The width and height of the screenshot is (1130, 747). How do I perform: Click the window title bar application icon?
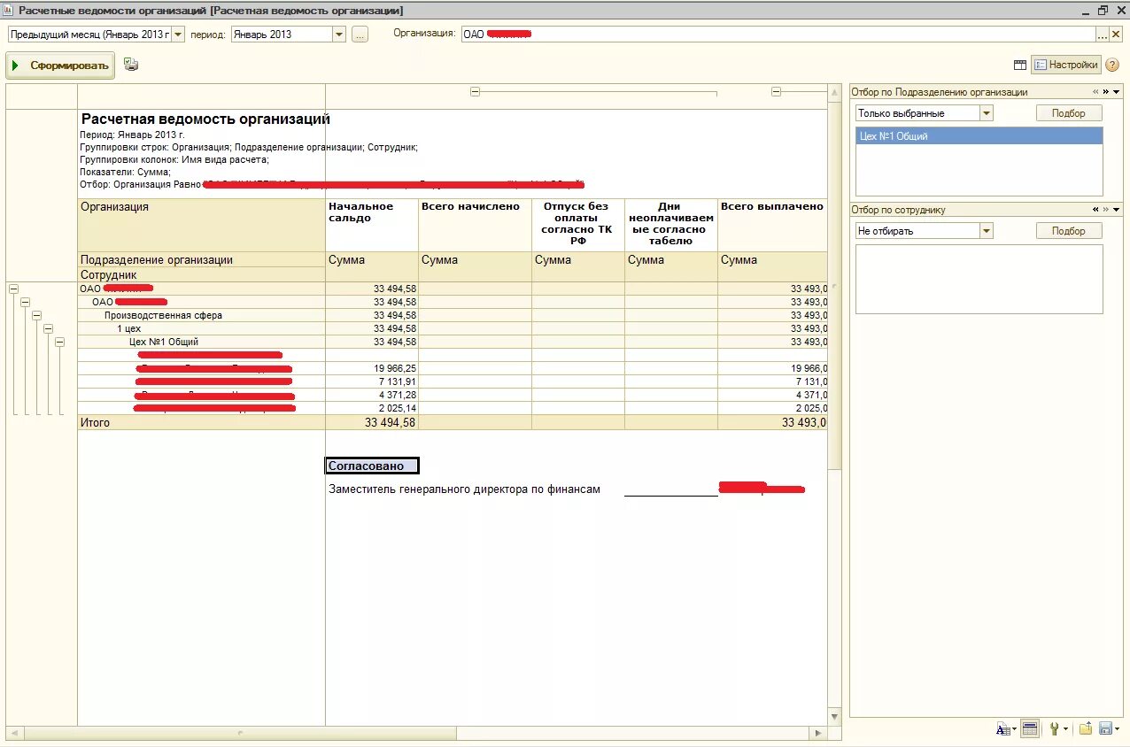coord(9,11)
